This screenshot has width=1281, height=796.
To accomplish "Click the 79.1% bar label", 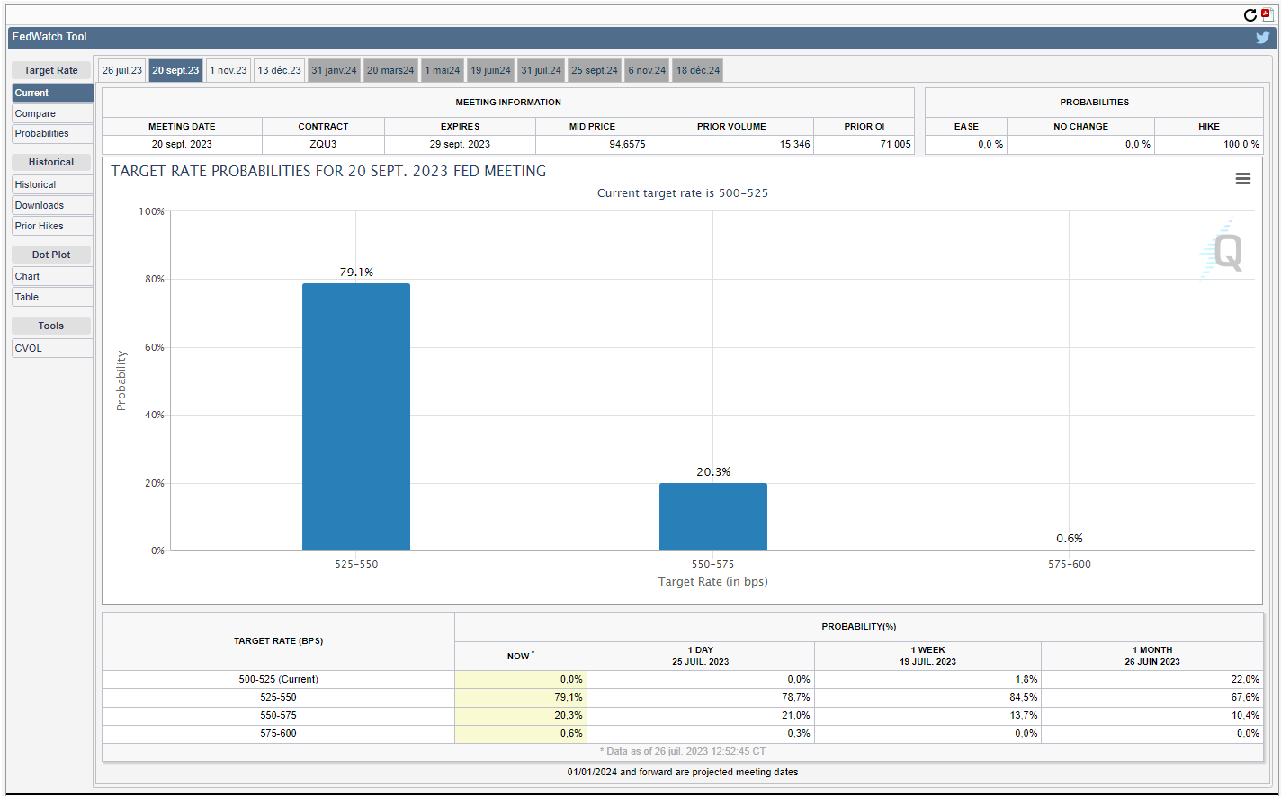I will (356, 272).
